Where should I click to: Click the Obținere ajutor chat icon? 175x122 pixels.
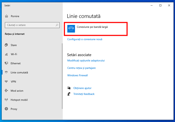click(69, 88)
